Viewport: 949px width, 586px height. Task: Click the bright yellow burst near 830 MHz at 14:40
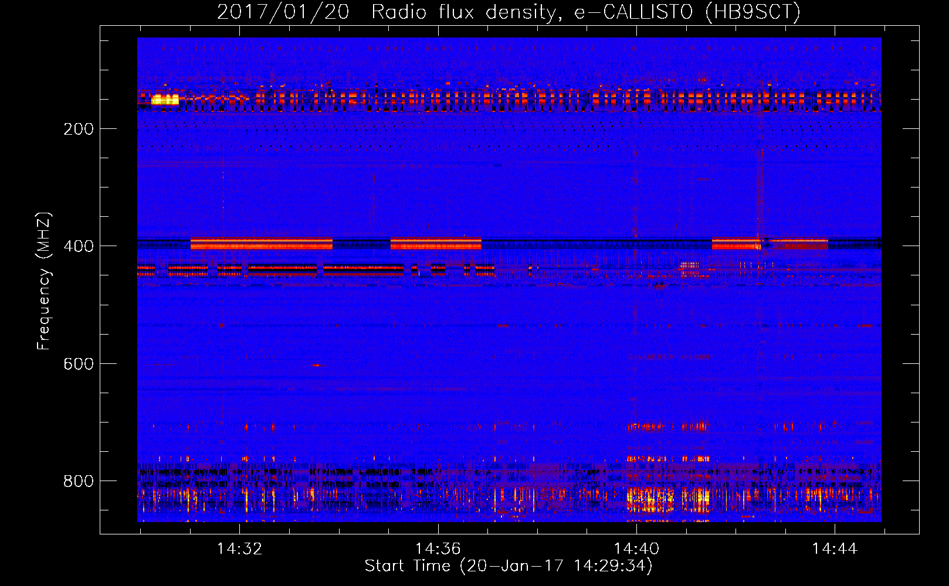click(650, 499)
